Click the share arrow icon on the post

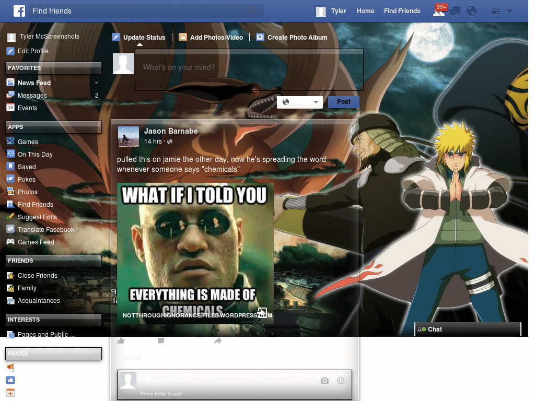[218, 340]
